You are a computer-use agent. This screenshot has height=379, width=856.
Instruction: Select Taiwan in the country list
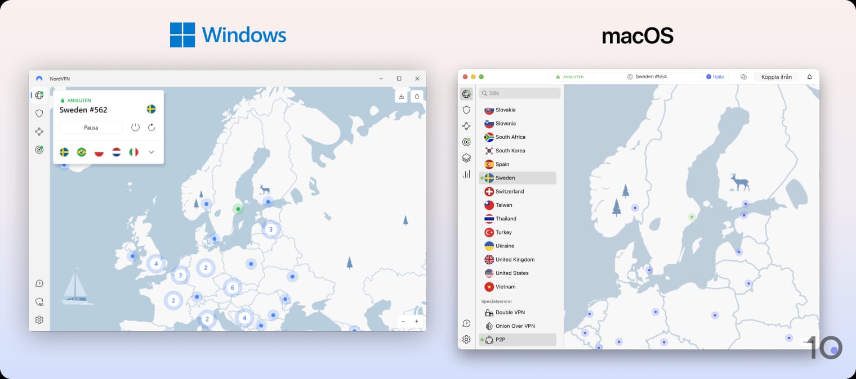click(518, 205)
